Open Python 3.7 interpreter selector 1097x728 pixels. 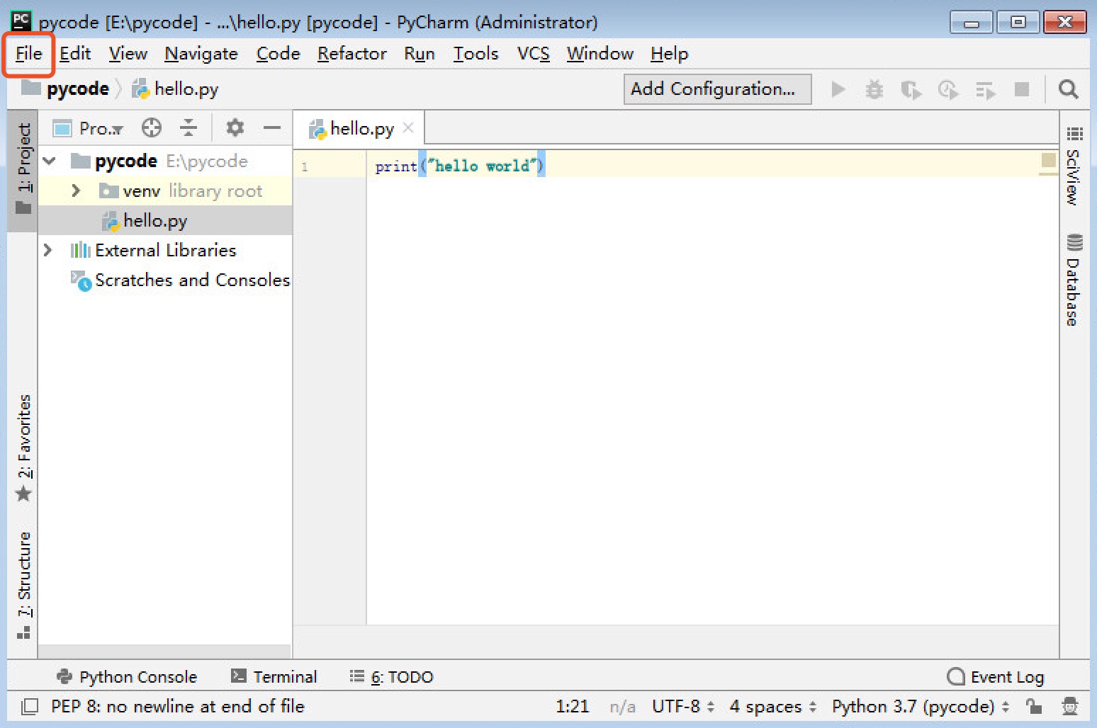(x=921, y=706)
